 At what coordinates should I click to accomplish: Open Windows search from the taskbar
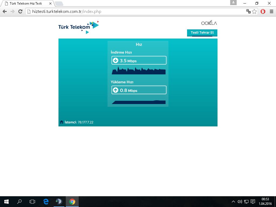tap(19, 202)
